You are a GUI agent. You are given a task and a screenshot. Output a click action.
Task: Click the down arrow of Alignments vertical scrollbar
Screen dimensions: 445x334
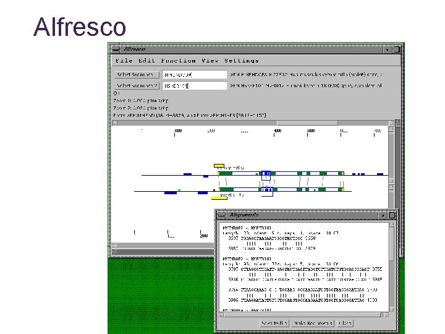click(x=392, y=309)
